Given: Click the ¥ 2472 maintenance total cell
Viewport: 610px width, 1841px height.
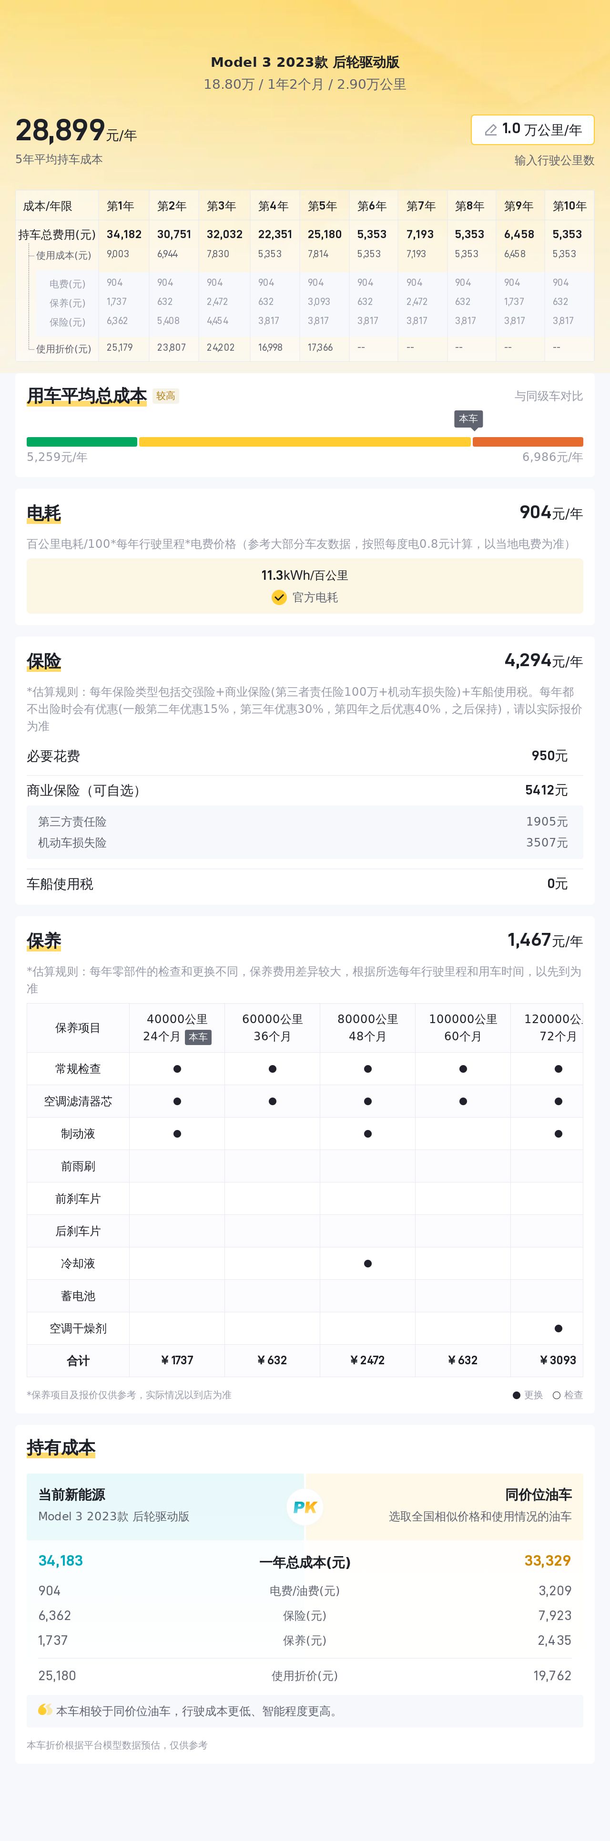Looking at the screenshot, I should [367, 1360].
